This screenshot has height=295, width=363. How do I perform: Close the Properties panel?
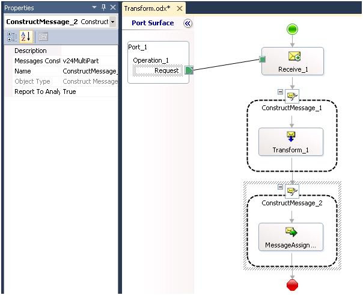pos(113,7)
